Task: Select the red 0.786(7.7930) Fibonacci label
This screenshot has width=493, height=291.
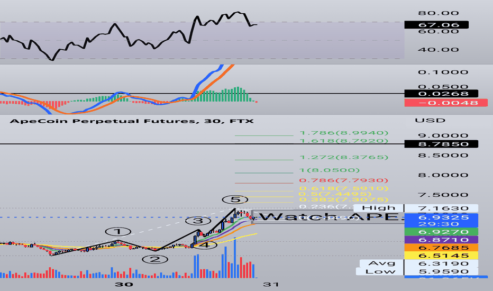Action: pyautogui.click(x=344, y=180)
